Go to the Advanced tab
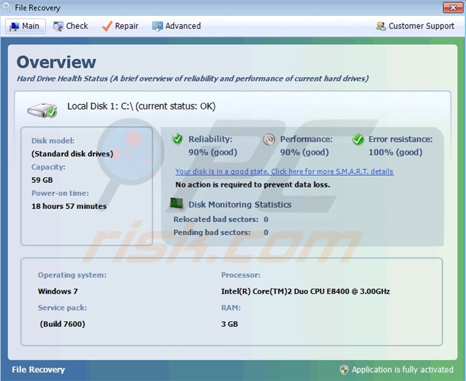 (x=176, y=26)
